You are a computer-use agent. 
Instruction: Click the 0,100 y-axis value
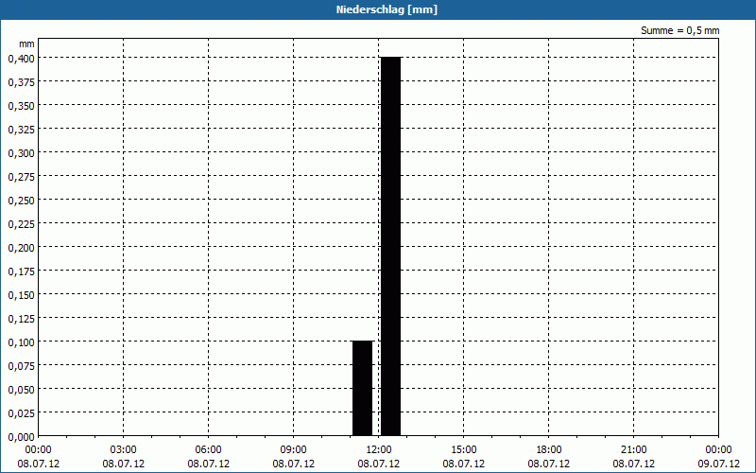(x=21, y=342)
